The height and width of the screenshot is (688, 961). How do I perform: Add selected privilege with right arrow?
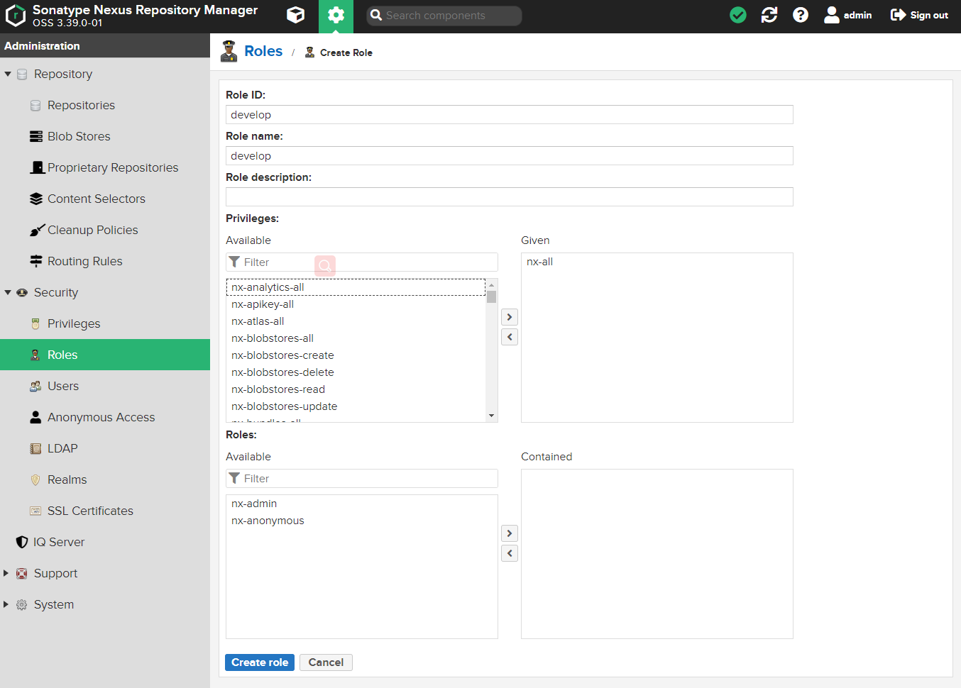(x=510, y=317)
